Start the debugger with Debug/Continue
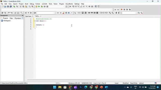 [x=70, y=6]
